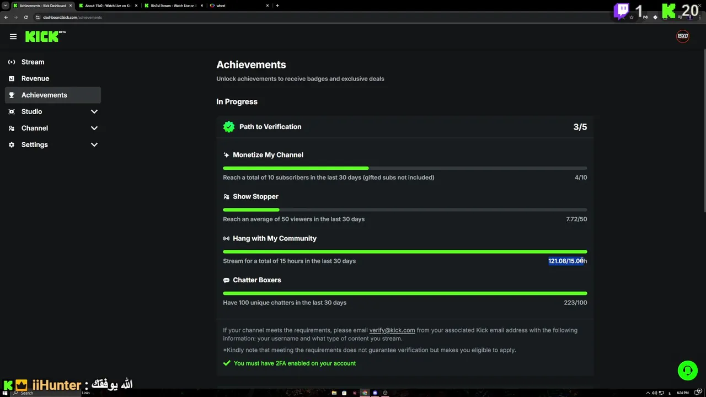This screenshot has height=397, width=706.
Task: Go forward using the browser forward arrow
Action: (x=15, y=17)
